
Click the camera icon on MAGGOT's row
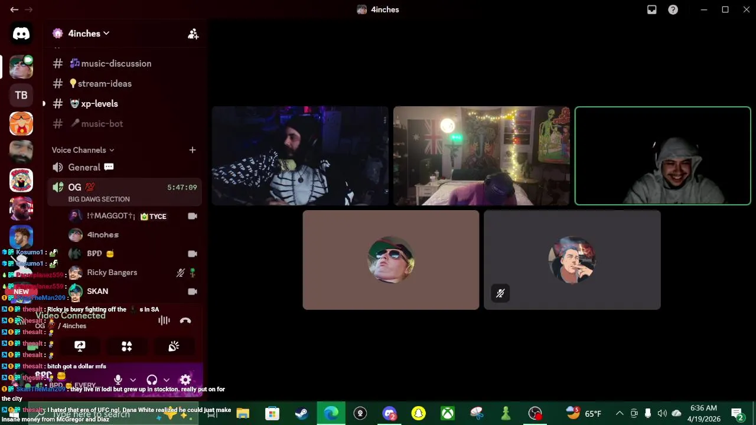192,216
